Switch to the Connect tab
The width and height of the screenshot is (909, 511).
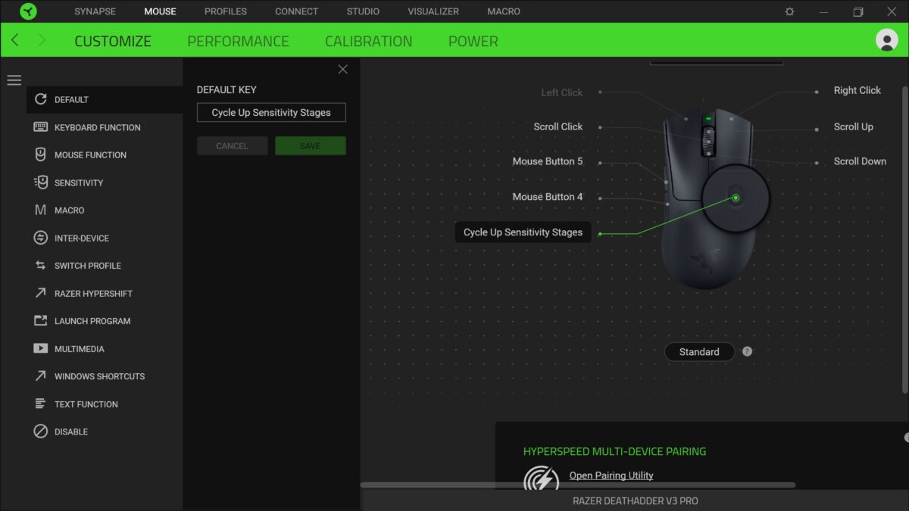coord(296,11)
